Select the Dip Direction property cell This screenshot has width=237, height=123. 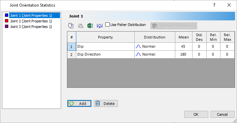(105, 54)
